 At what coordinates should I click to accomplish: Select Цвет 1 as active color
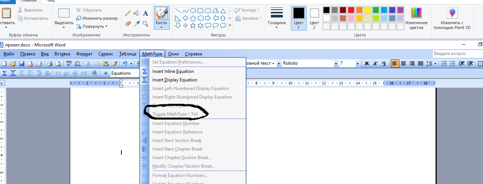[298, 18]
